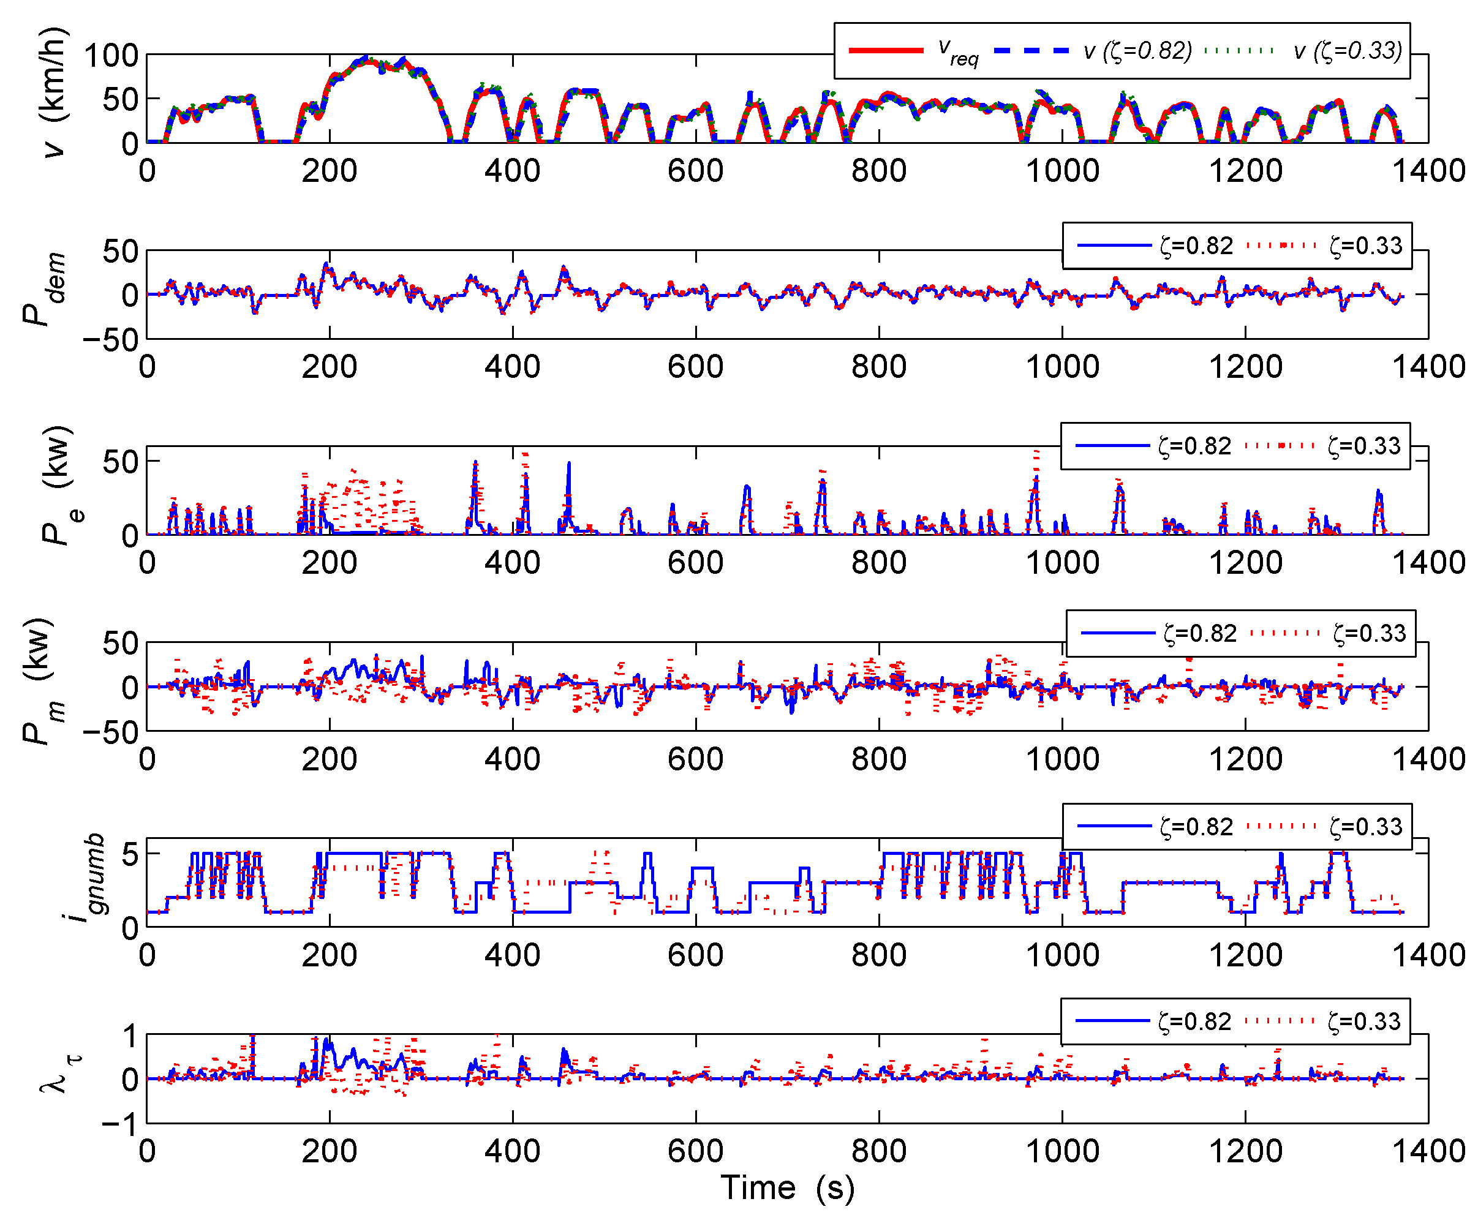The height and width of the screenshot is (1226, 1478).
Task: Click the −1 tick label on λ_τ axis
Action: (119, 1124)
